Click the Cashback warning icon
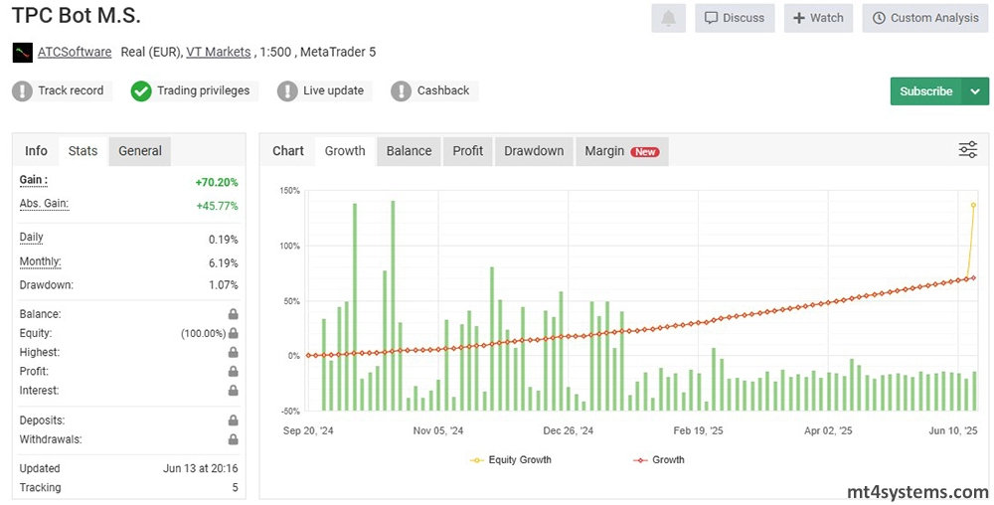 [x=401, y=91]
